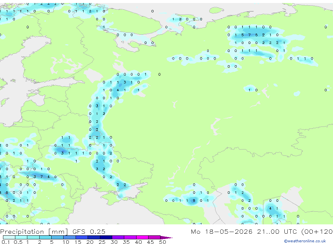333x244 pixels.
Task: Click the 'Precipitation [mm]' title text
Action: tap(34, 231)
